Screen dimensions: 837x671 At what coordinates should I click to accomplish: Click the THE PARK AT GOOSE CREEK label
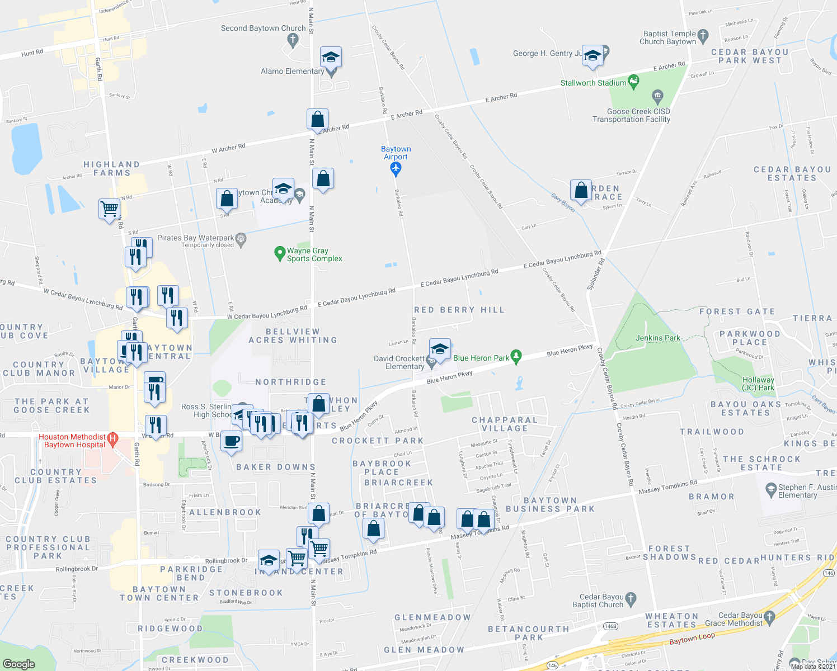pyautogui.click(x=52, y=405)
